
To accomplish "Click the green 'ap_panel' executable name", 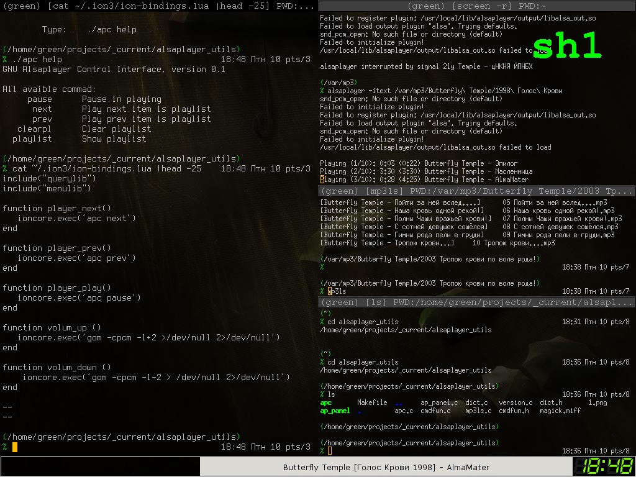I will pos(335,411).
